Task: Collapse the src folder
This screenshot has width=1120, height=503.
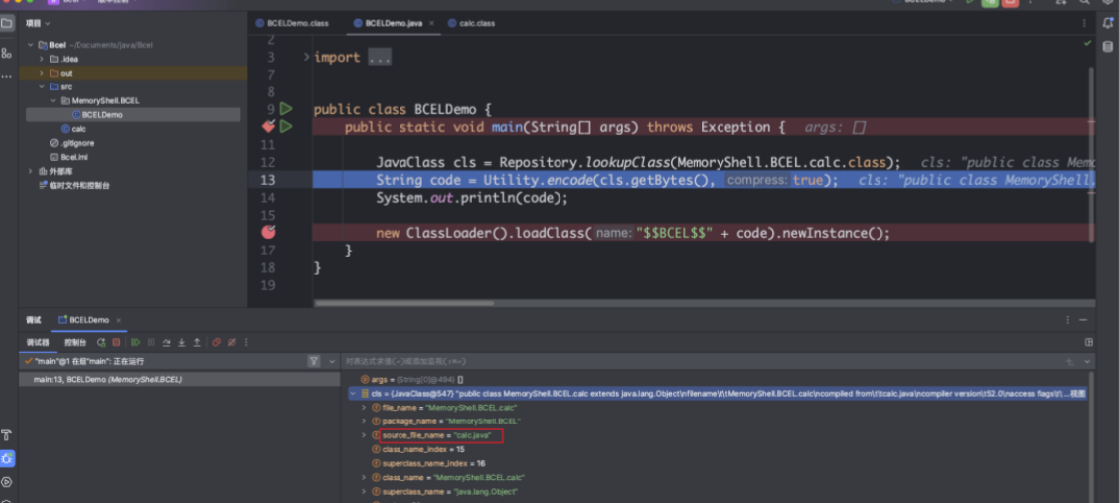Action: [42, 86]
